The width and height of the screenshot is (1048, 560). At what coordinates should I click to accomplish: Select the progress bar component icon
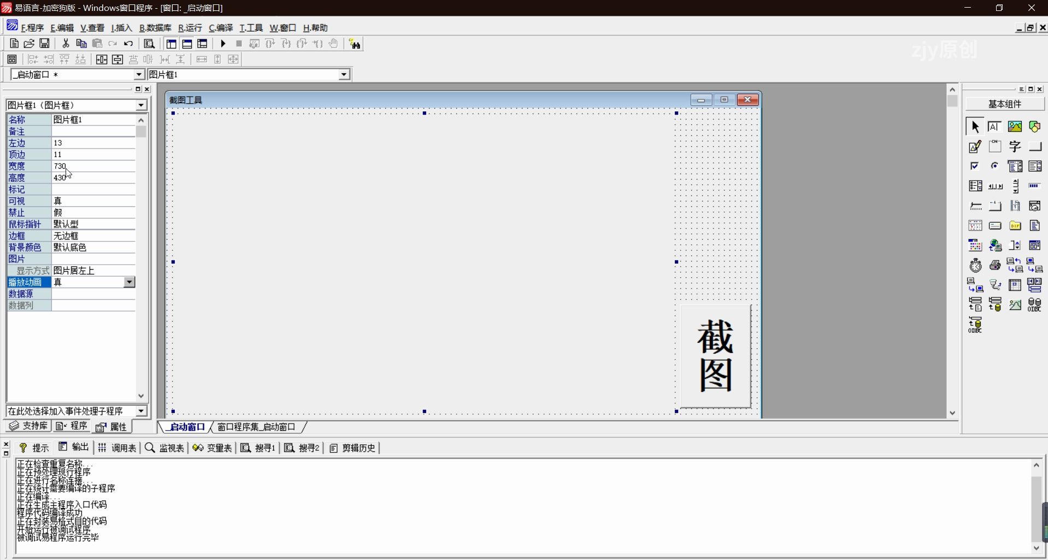click(x=1035, y=186)
